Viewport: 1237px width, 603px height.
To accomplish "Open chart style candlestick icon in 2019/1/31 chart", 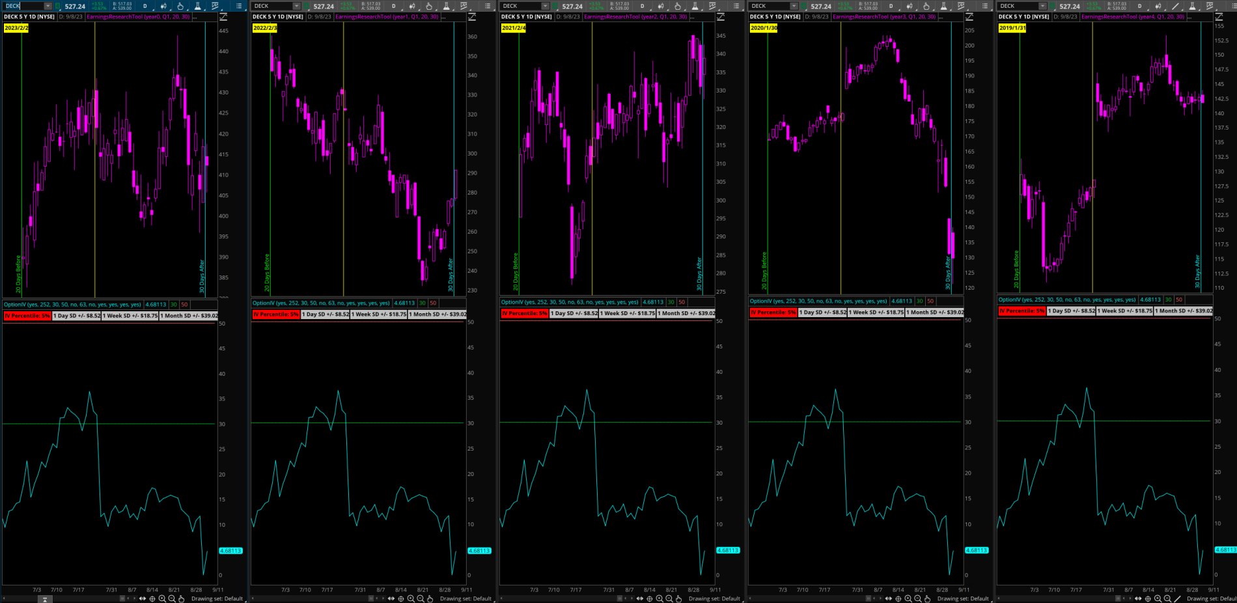I will [x=1158, y=6].
